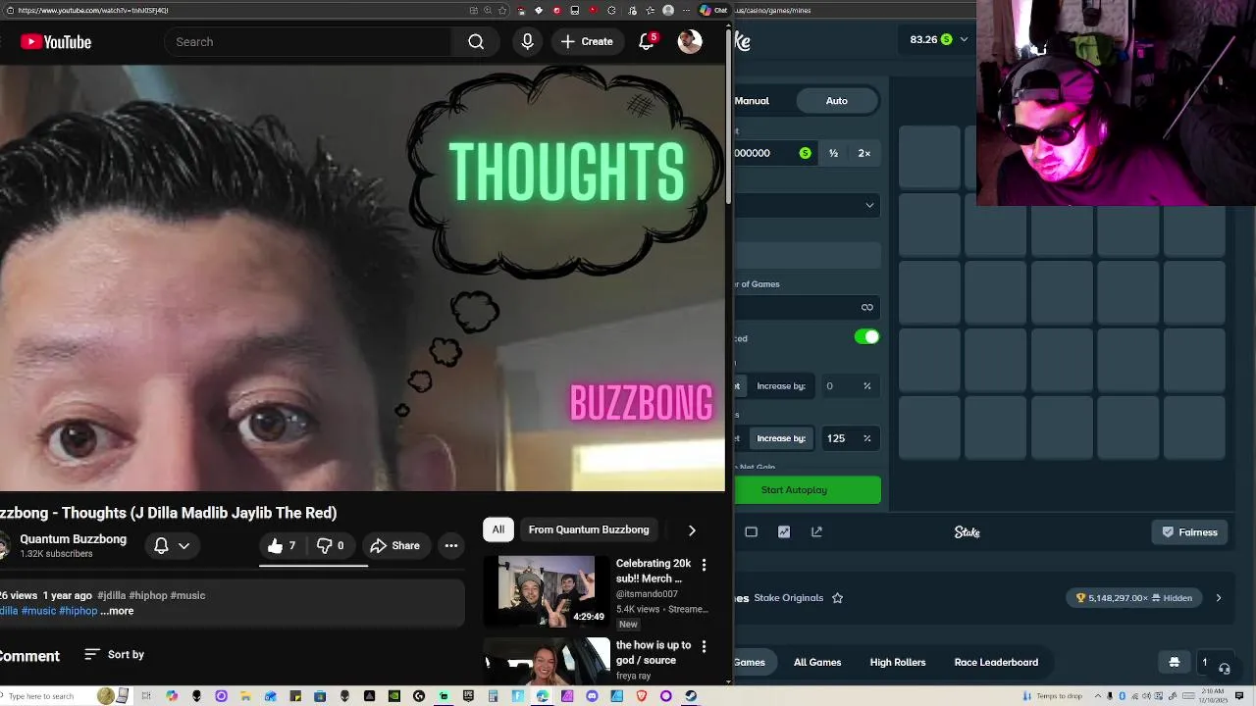1256x706 pixels.
Task: Select 'Increase by' for on loss
Action: [x=781, y=438]
